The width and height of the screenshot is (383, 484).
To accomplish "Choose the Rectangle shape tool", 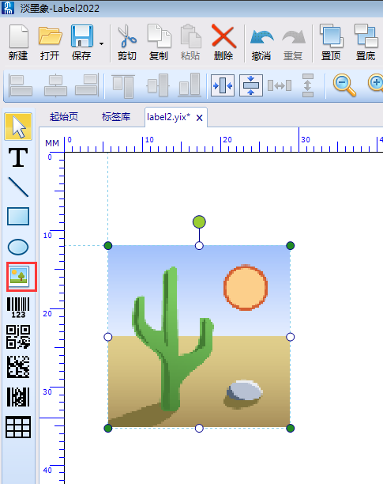I will click(18, 216).
